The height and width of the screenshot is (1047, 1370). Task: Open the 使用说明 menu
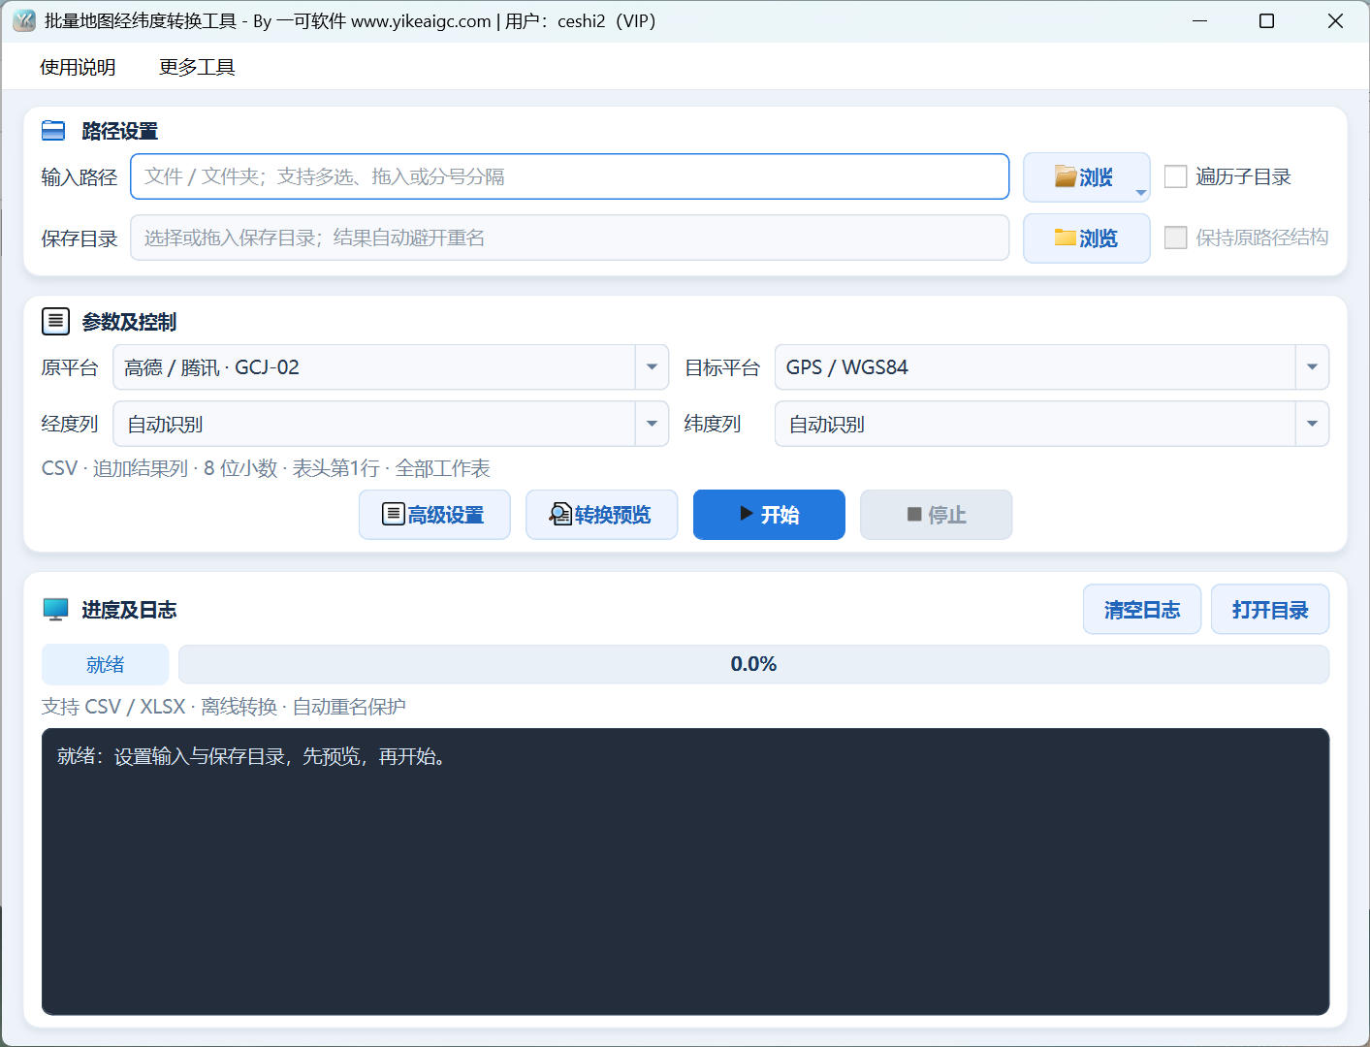78,67
